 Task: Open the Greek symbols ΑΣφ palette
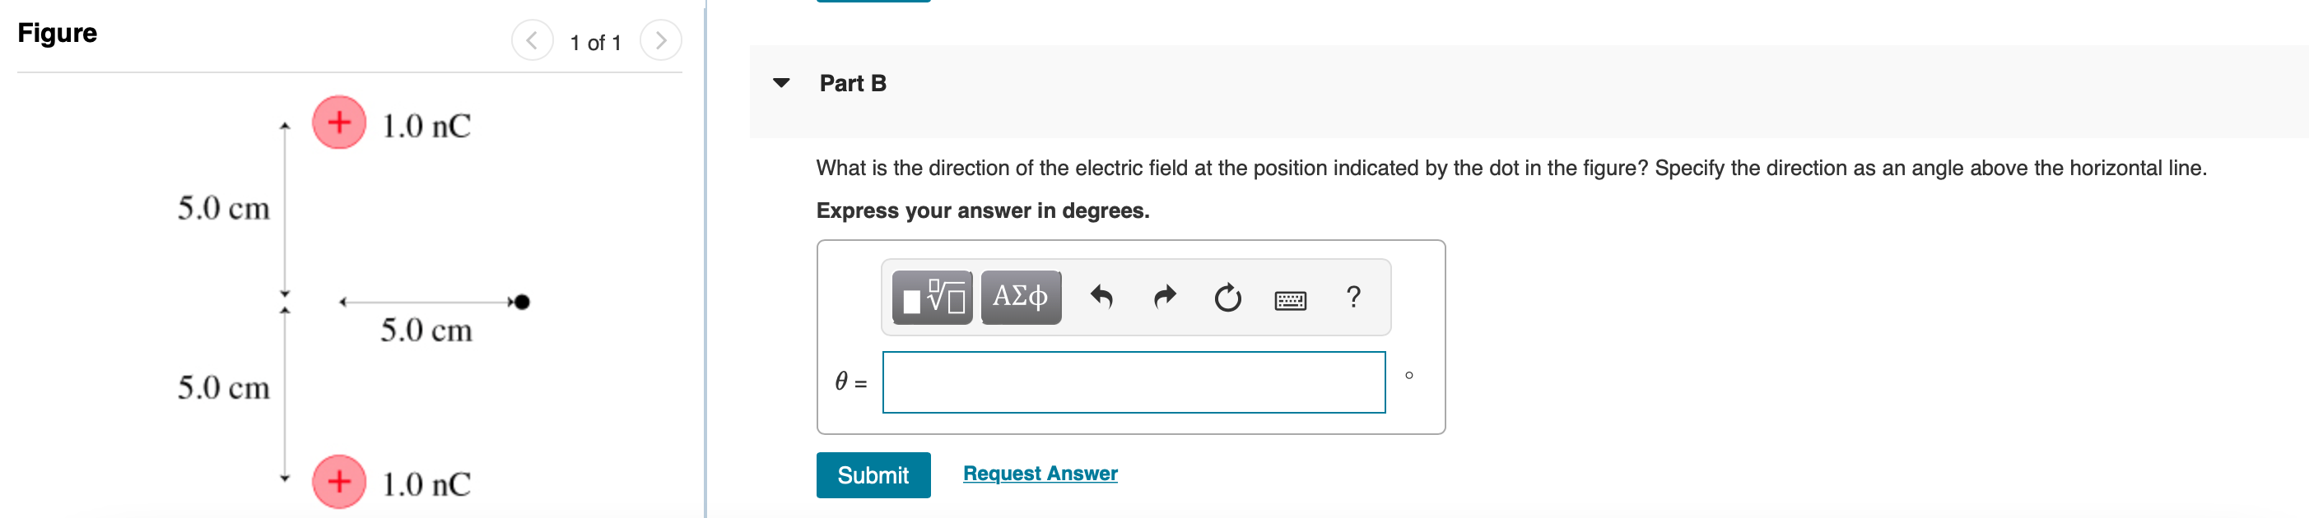coord(1020,297)
